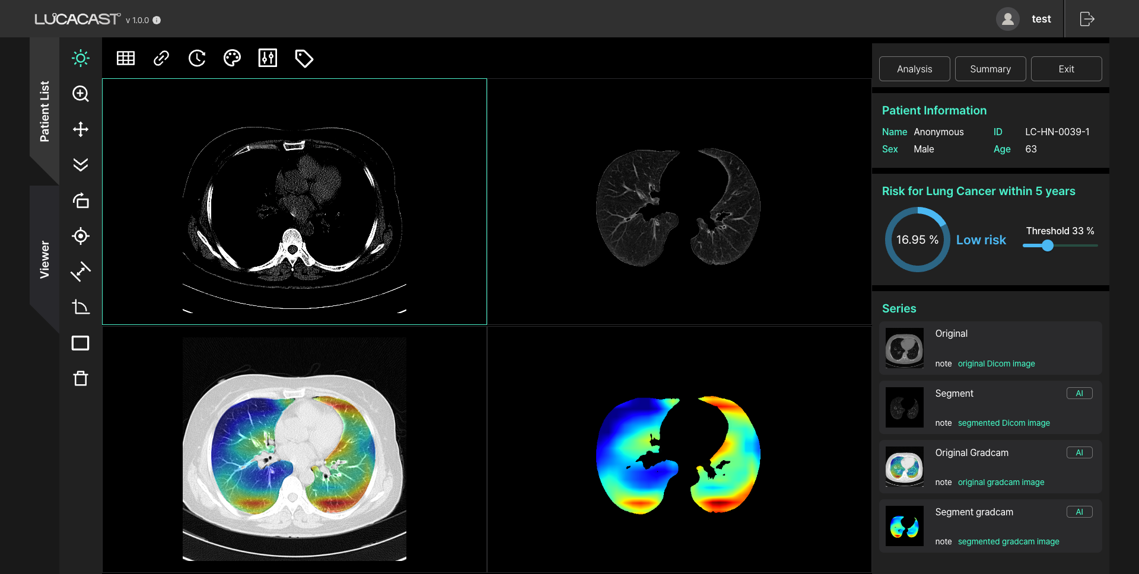
Task: Click the Analysis button
Action: [x=914, y=69]
